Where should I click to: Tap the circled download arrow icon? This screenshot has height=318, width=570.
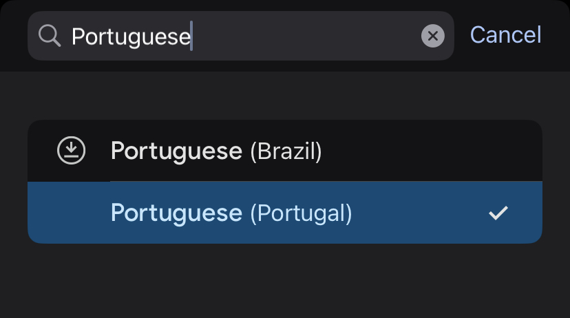[x=71, y=151]
